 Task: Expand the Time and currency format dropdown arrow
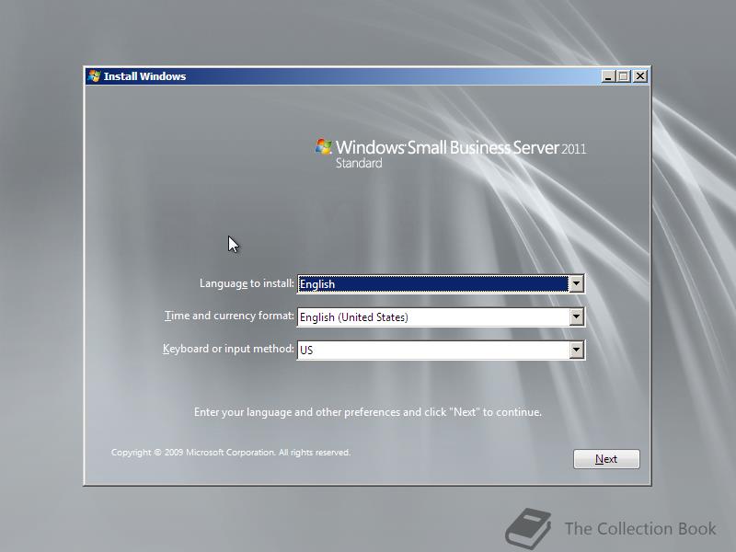coord(577,316)
